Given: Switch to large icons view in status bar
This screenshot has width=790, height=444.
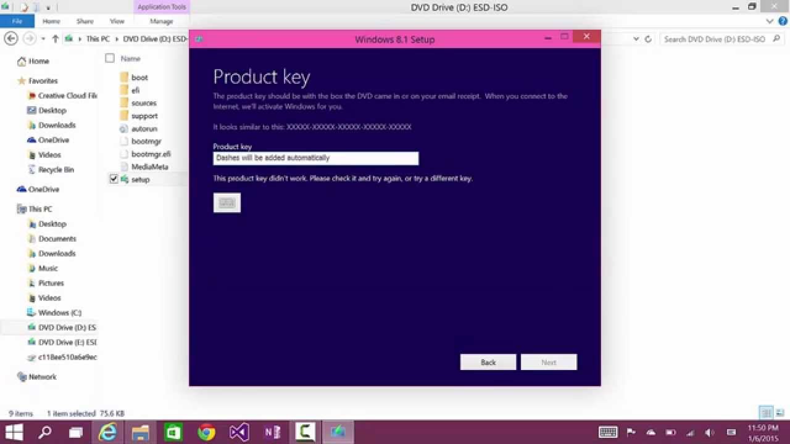Looking at the screenshot, I should tap(780, 413).
